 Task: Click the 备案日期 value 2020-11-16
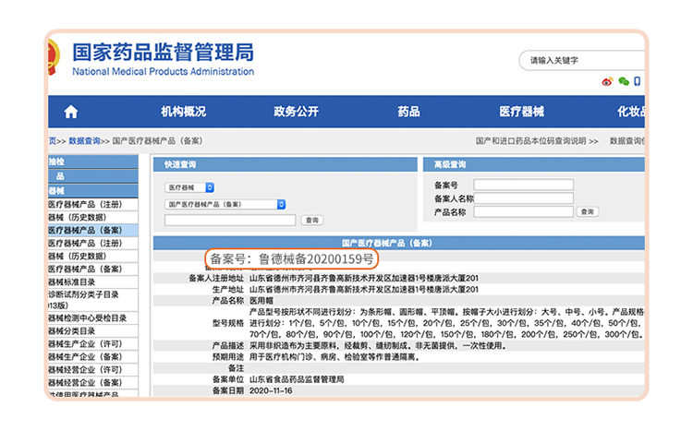(271, 390)
